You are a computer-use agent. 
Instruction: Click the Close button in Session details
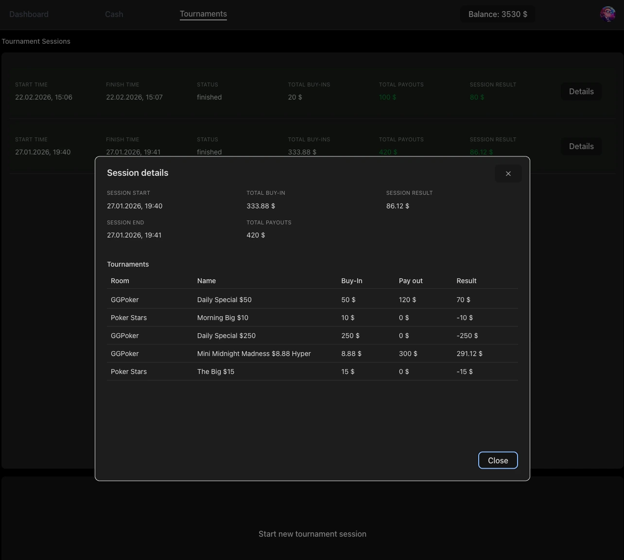(x=498, y=460)
